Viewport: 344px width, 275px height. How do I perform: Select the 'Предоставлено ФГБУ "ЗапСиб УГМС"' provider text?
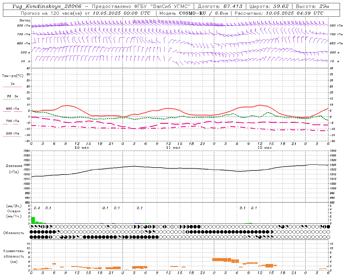tap(141, 6)
